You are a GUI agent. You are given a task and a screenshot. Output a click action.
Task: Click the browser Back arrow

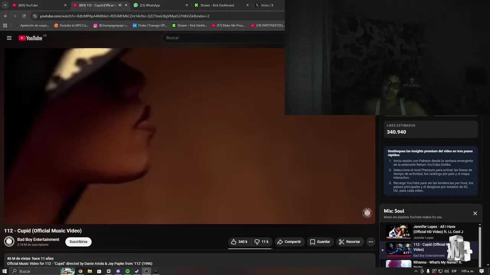coord(5,16)
